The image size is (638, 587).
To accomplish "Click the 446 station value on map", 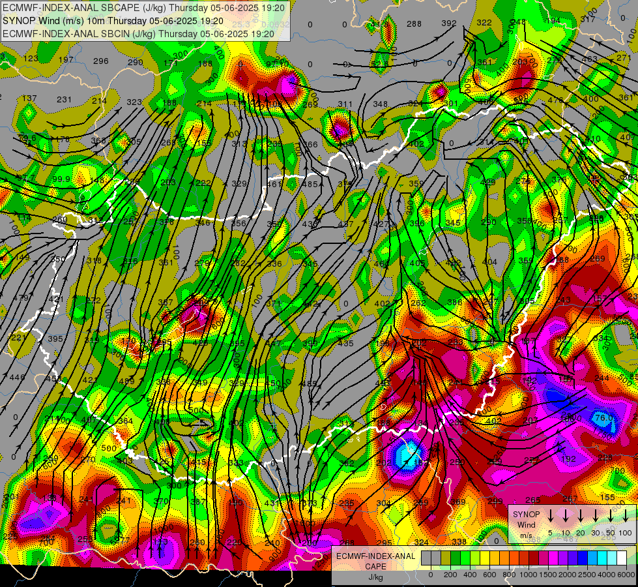I will point(17,378).
